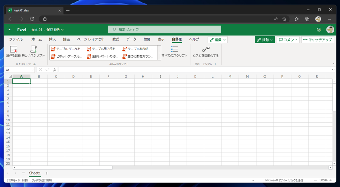Click the 検索 search box
Screen dimensions: 340x187
(x=164, y=30)
